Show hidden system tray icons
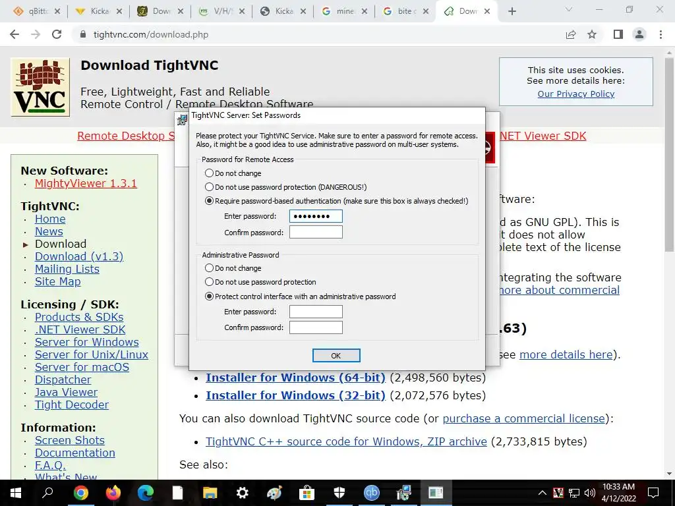Viewport: 675px width, 506px height. click(x=543, y=493)
